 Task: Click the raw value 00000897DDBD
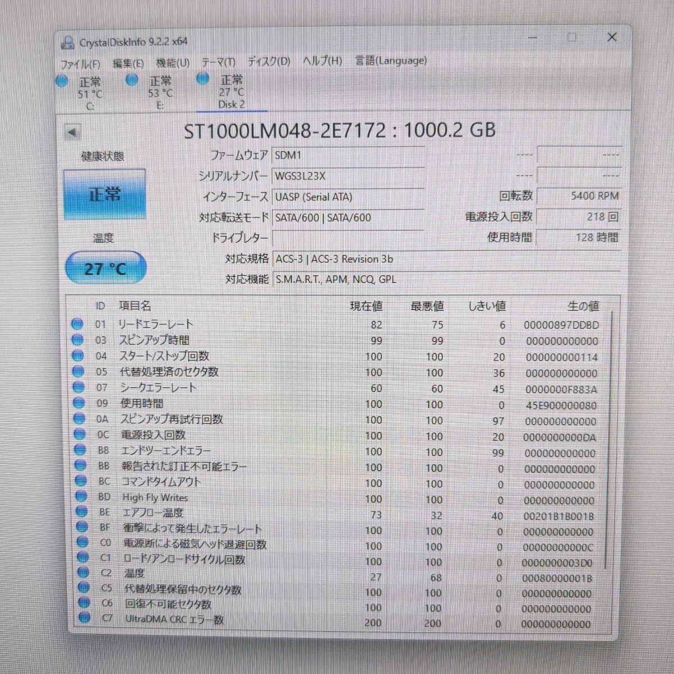pos(561,325)
